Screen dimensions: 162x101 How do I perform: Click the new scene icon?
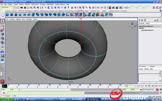point(18,8)
